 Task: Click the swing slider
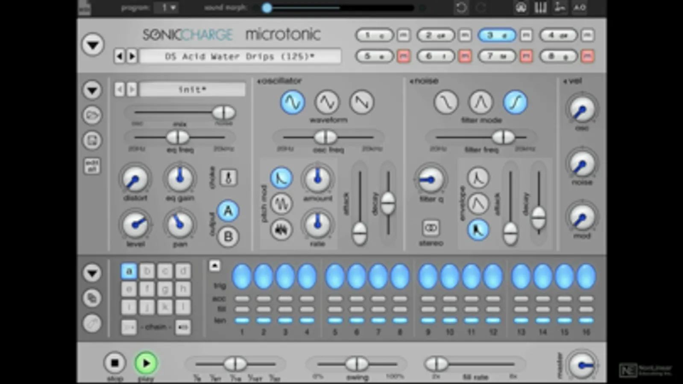(357, 364)
